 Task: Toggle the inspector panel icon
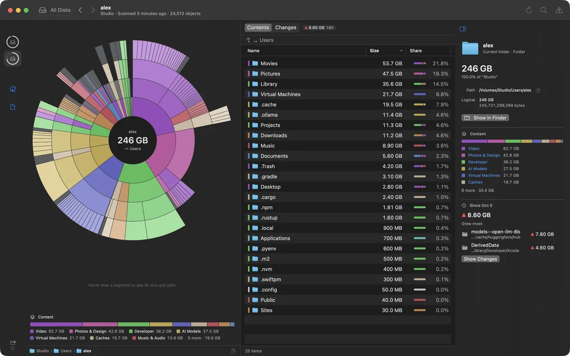coord(463,29)
